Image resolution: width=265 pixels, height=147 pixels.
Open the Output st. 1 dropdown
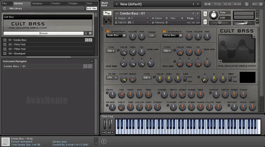point(132,18)
